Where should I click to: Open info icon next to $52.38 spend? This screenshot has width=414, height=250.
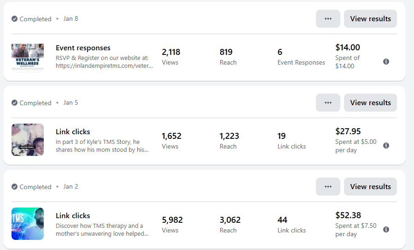pyautogui.click(x=386, y=229)
